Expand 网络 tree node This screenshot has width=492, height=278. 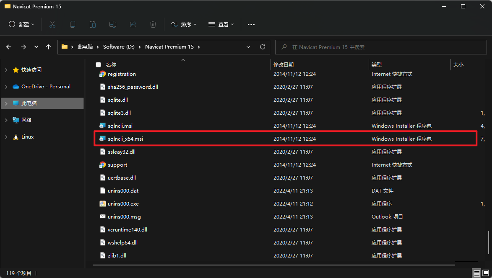pyautogui.click(x=6, y=120)
